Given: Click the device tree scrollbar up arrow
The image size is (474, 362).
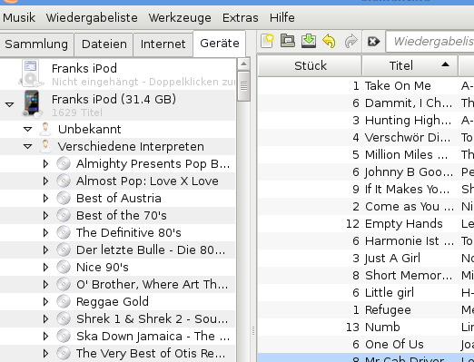Looking at the screenshot, I should pos(243,64).
